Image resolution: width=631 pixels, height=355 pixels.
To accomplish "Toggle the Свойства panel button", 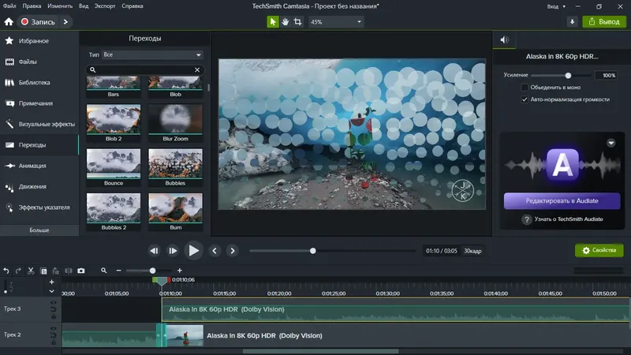I will tap(599, 250).
